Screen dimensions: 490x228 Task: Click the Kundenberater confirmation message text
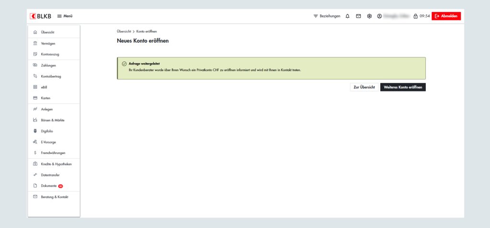[x=215, y=70]
